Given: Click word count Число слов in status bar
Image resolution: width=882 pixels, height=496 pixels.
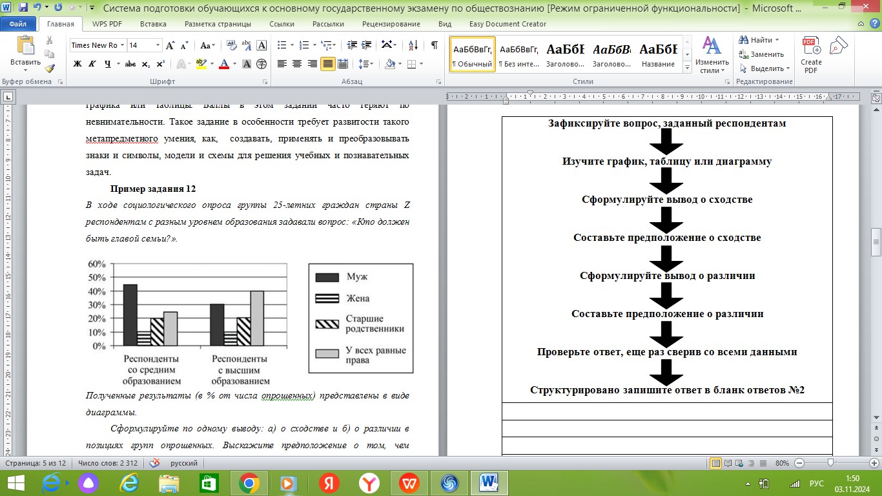Looking at the screenshot, I should pyautogui.click(x=108, y=463).
